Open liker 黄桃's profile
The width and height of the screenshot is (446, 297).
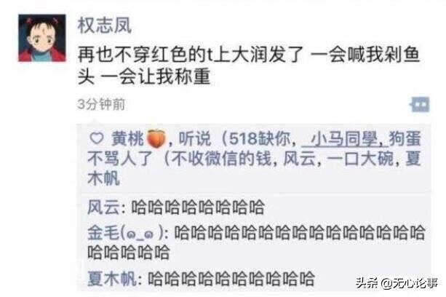tap(128, 139)
